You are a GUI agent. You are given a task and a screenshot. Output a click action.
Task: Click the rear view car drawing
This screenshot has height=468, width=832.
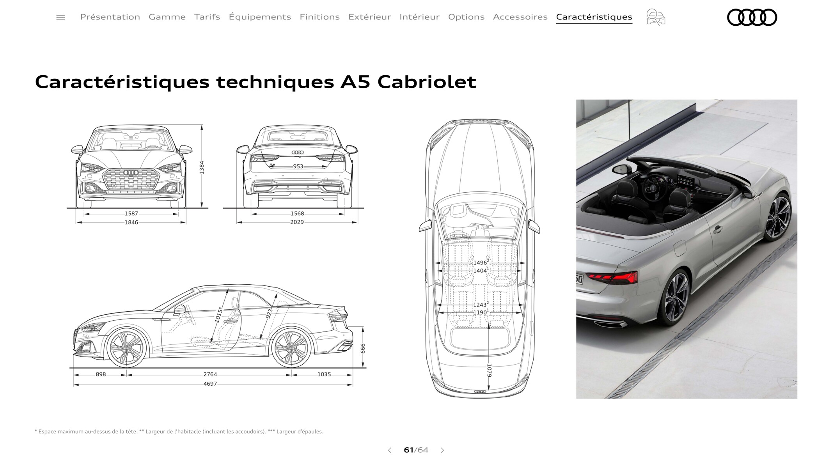point(297,167)
